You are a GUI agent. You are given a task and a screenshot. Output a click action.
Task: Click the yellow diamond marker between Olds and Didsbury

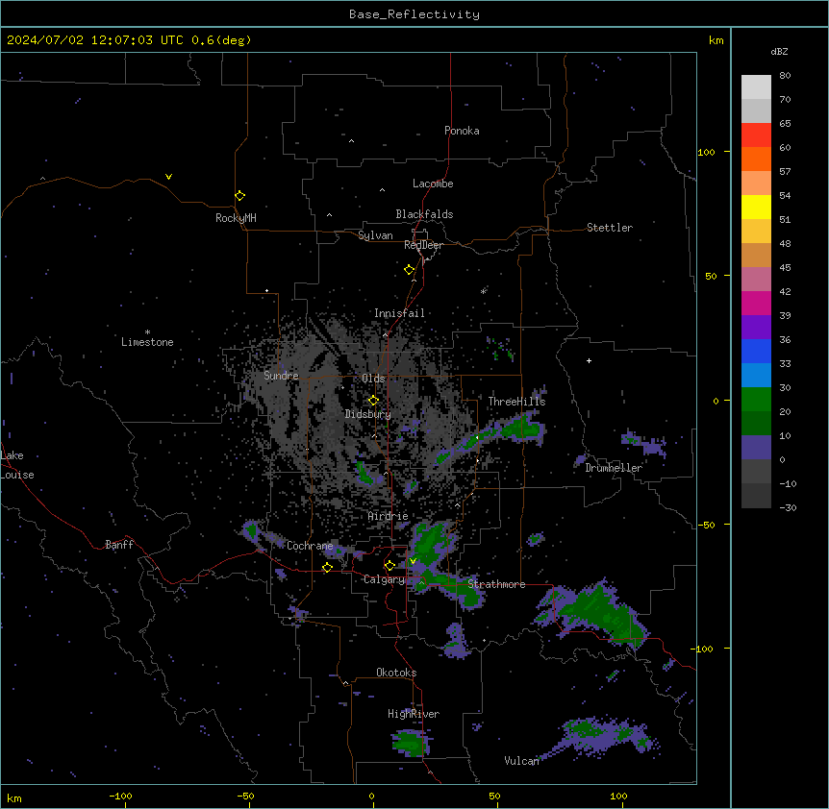(373, 401)
